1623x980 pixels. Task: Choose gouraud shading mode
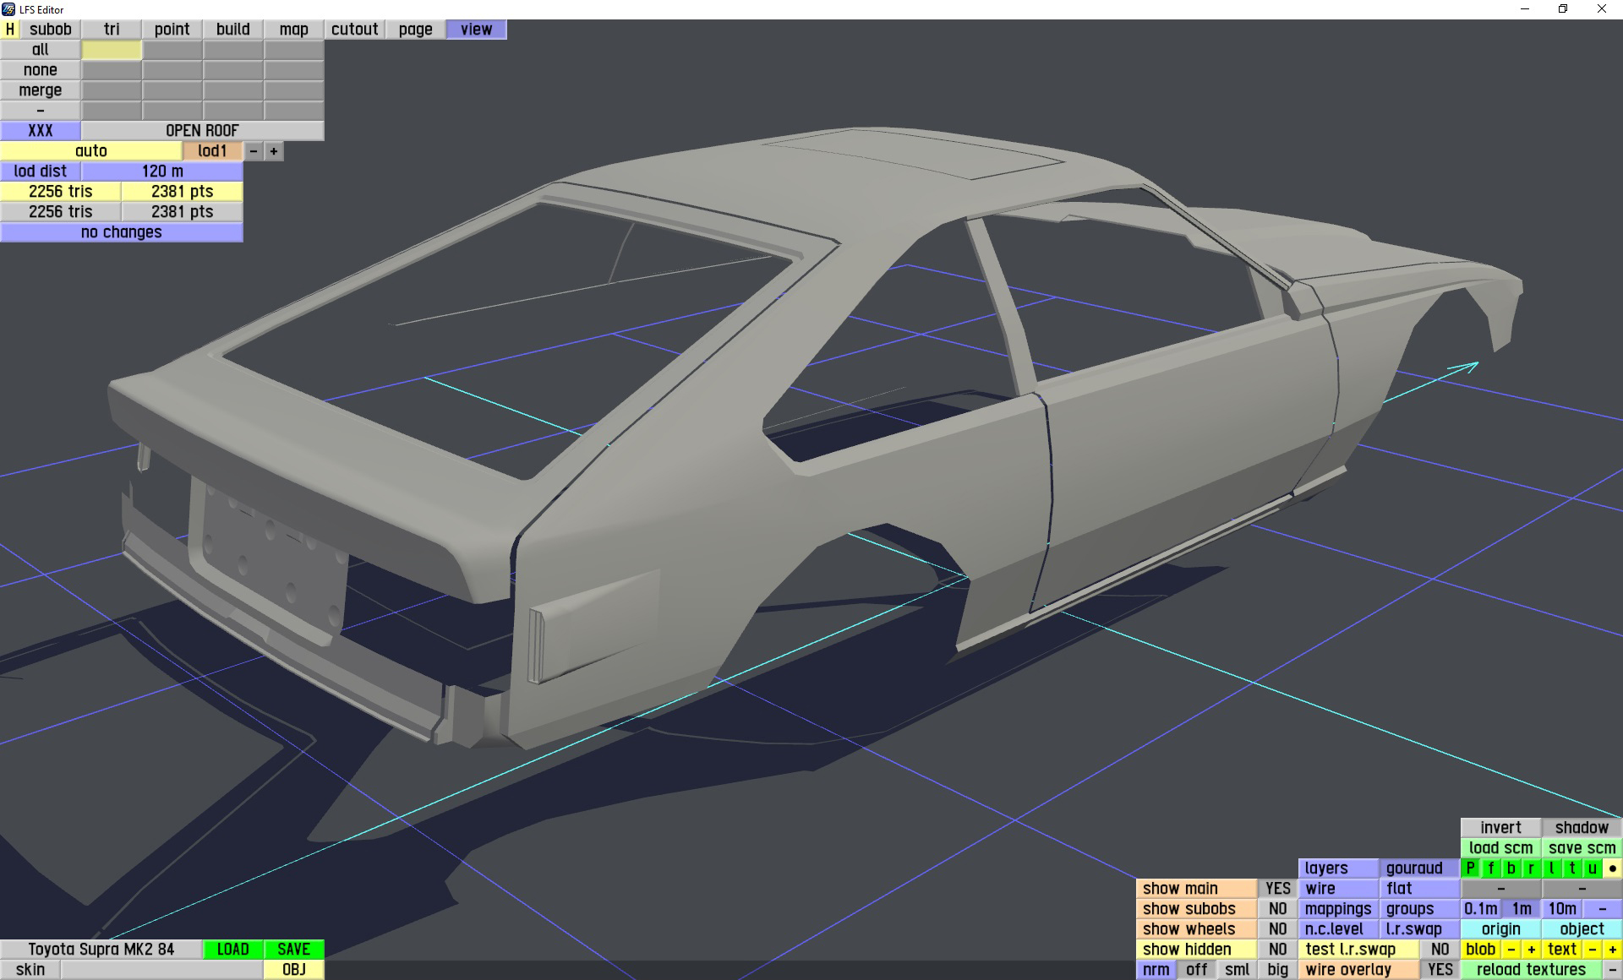tap(1414, 868)
